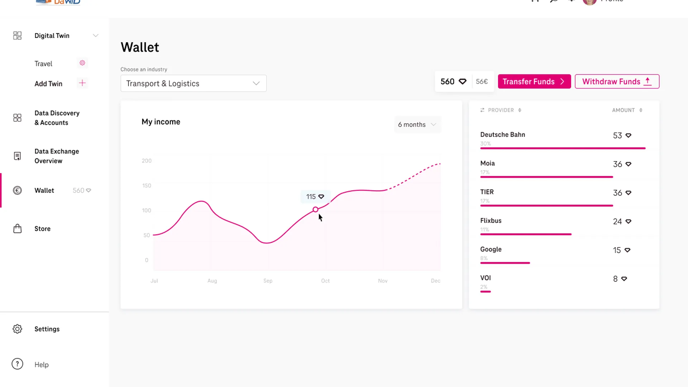This screenshot has height=387, width=688.
Task: Click the diamond icon beside Flixbus 24
Action: pyautogui.click(x=629, y=221)
